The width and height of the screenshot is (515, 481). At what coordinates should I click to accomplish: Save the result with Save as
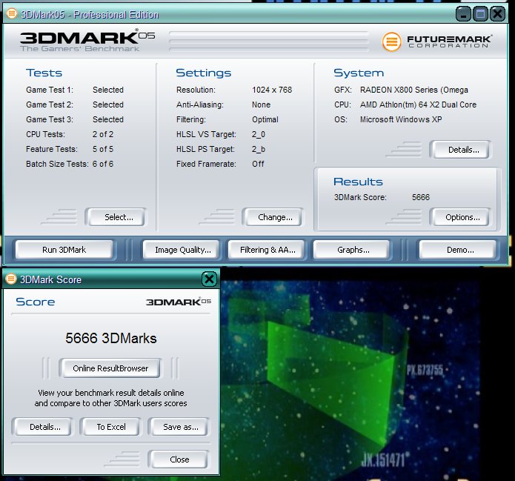coord(179,426)
